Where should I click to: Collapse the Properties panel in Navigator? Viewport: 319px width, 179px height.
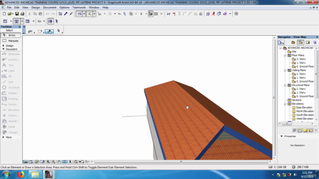point(282,136)
